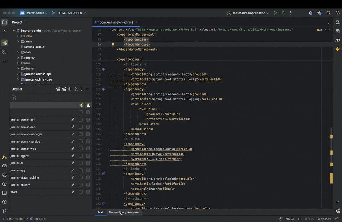The image size is (342, 222).
Task: Open editor tabs options menu
Action: (x=328, y=22)
